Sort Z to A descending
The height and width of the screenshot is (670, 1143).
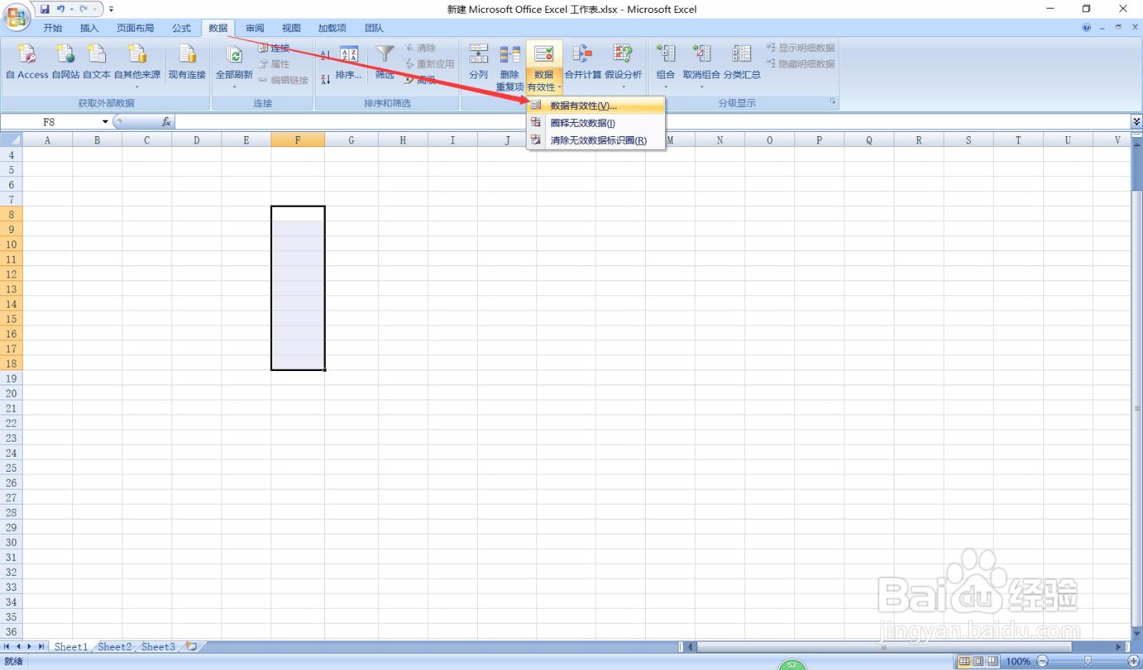pyautogui.click(x=325, y=79)
